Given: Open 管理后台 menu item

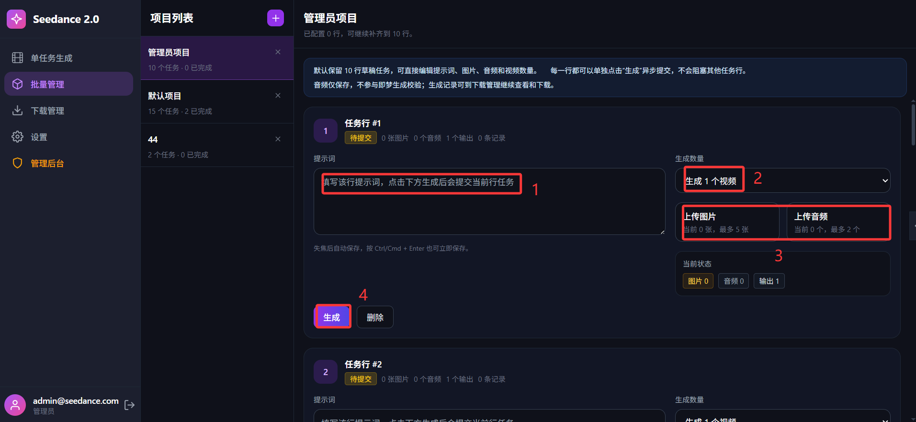Looking at the screenshot, I should click(x=69, y=163).
